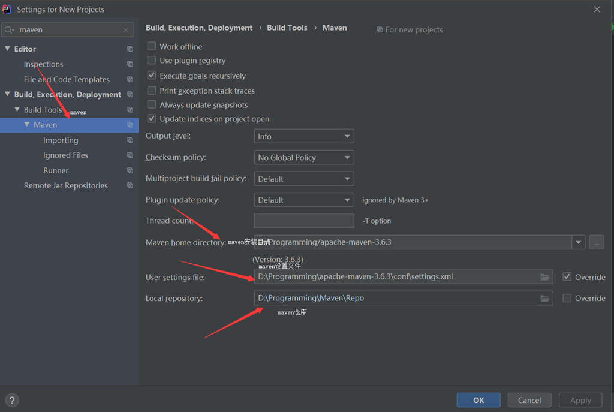The height and width of the screenshot is (412, 614).
Task: Browse for User settings file folder icon
Action: click(544, 277)
